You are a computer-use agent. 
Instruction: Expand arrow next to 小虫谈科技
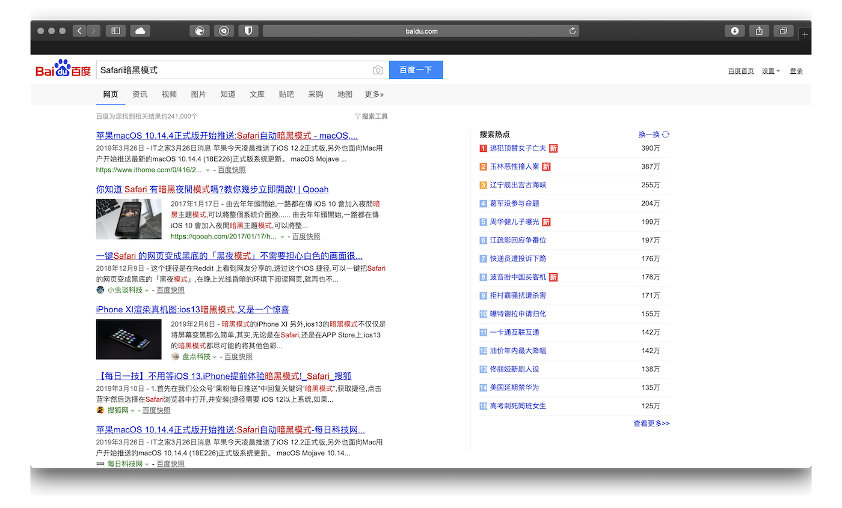point(147,291)
